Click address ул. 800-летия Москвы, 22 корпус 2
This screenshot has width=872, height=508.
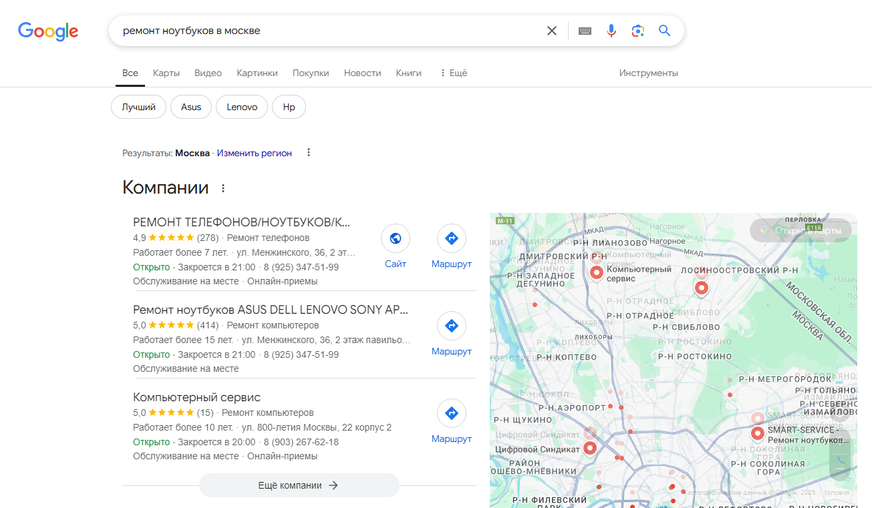point(317,427)
